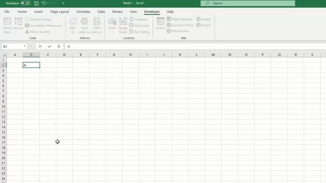
Task: Click Run Dialog button
Action: pos(139,32)
